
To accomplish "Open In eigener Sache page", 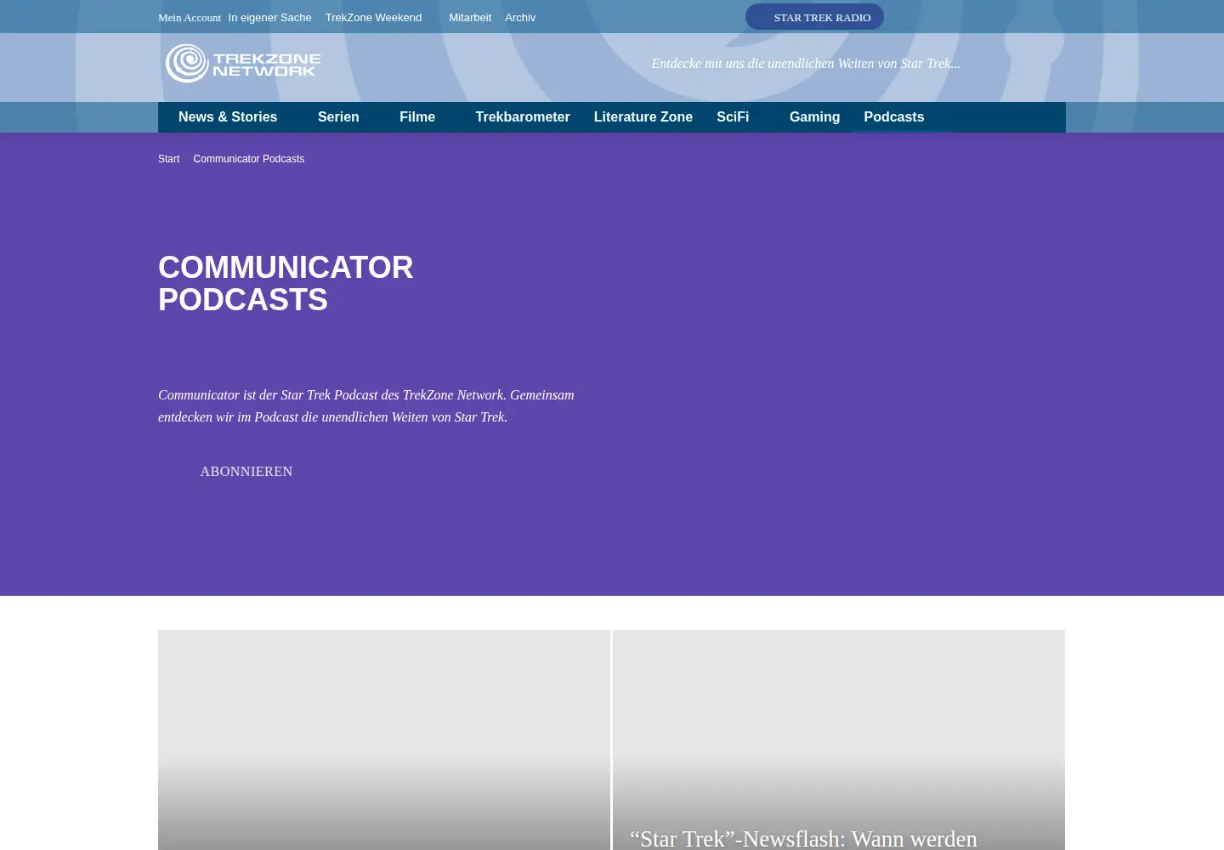I will [x=269, y=18].
